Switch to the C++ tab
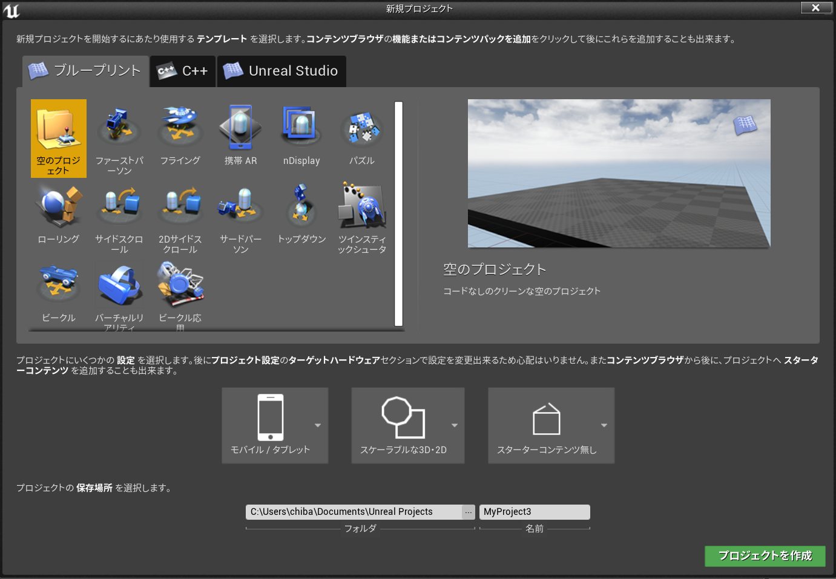The width and height of the screenshot is (836, 579). coord(182,71)
